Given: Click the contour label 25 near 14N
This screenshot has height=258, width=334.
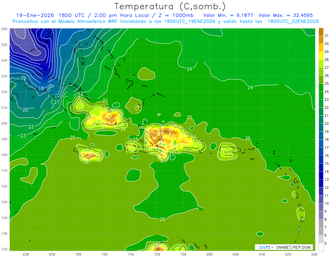Looking at the screenshot, I should coord(163,219).
